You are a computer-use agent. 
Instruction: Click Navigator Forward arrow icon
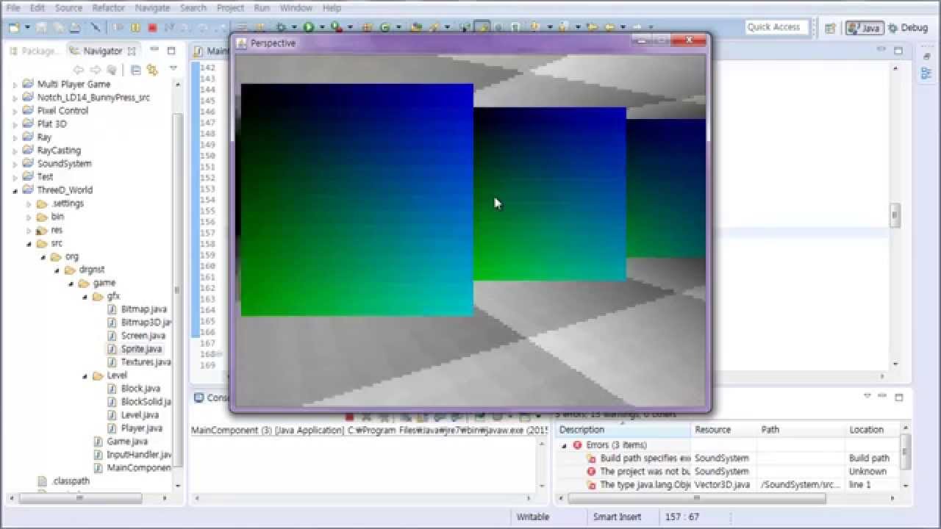tap(95, 70)
